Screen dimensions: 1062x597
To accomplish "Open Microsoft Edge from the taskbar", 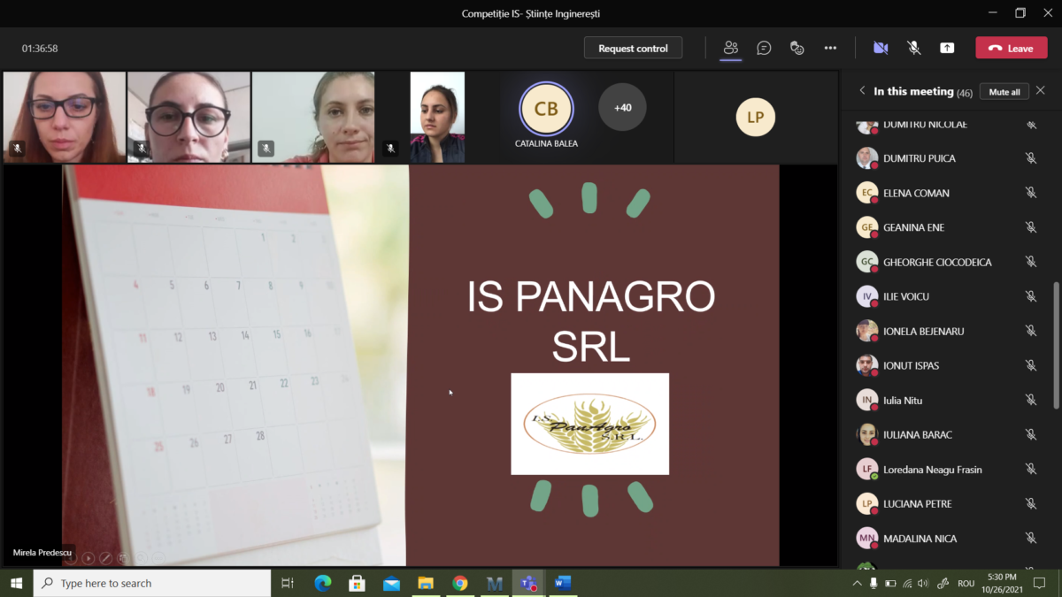I will pos(322,583).
